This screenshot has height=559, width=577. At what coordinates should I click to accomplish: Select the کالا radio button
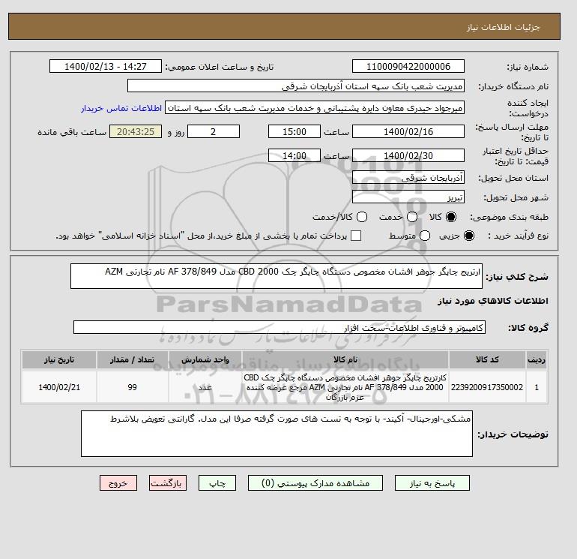click(x=451, y=217)
